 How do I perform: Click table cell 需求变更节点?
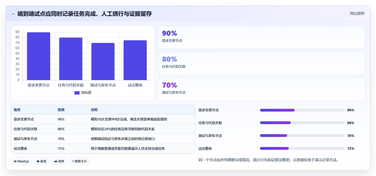pyautogui.click(x=24, y=119)
